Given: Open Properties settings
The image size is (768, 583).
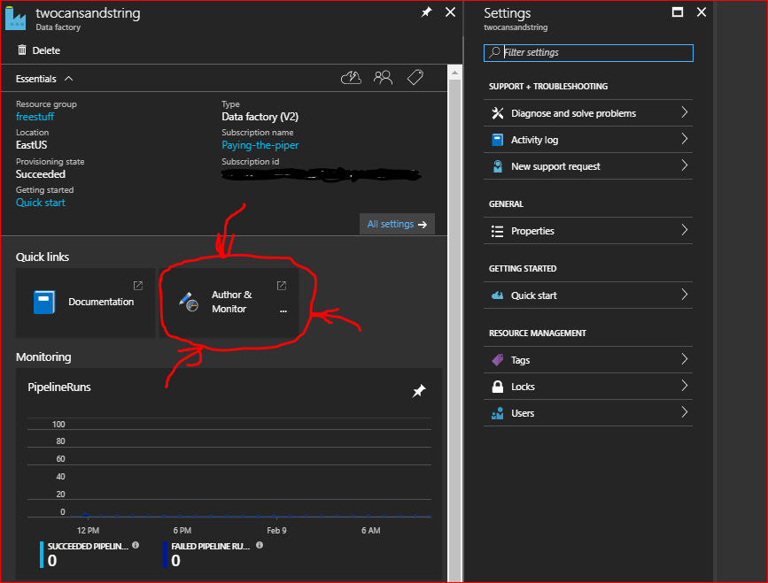Looking at the screenshot, I should (588, 230).
